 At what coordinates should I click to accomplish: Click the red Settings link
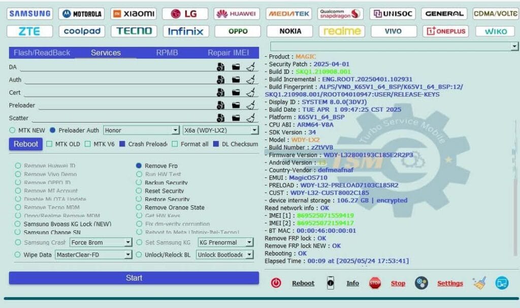(450, 283)
